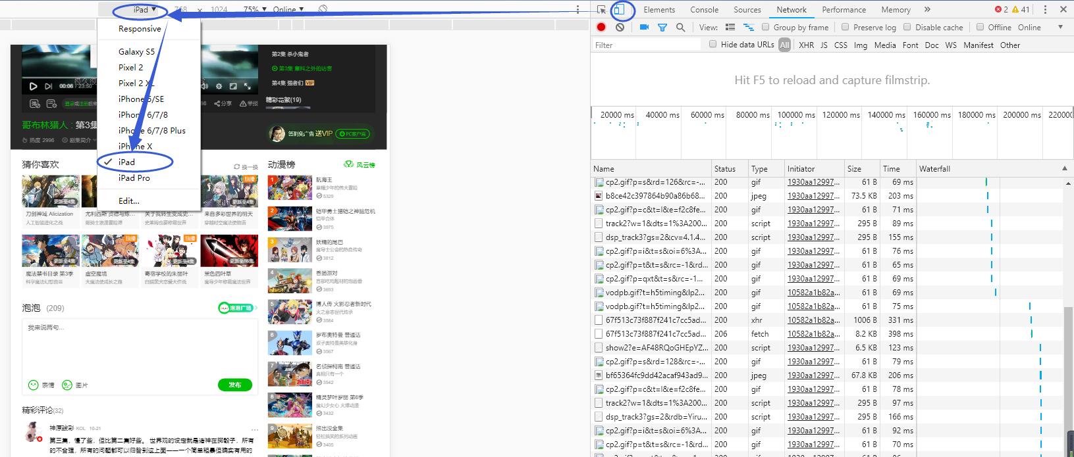Clear the network log
Image resolution: width=1074 pixels, height=457 pixels.
tap(620, 28)
